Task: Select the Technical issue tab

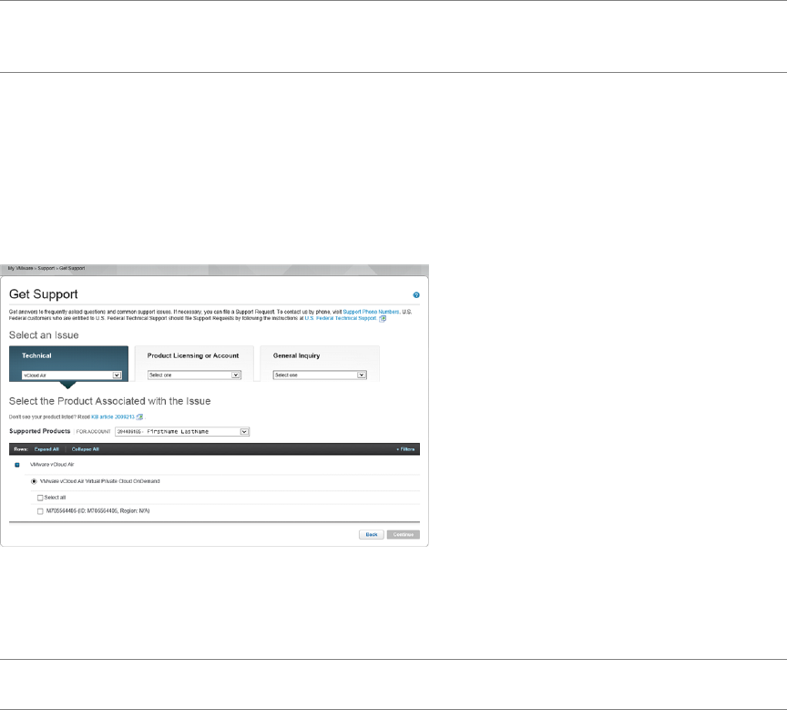Action: (x=68, y=364)
